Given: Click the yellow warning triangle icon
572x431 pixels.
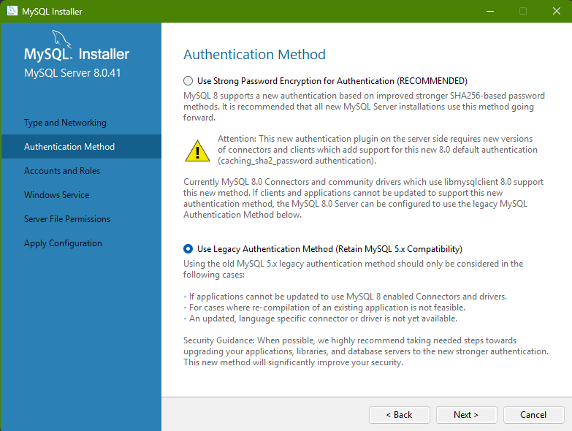Looking at the screenshot, I should [x=197, y=150].
